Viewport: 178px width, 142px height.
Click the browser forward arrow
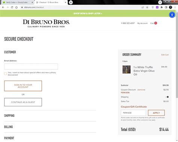click(8, 7)
